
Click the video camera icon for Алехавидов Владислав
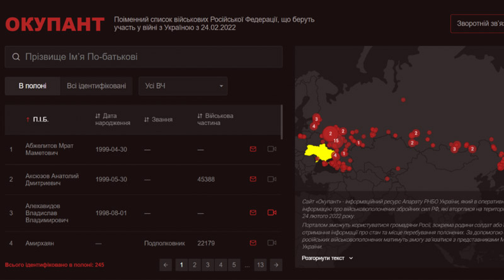click(x=272, y=213)
